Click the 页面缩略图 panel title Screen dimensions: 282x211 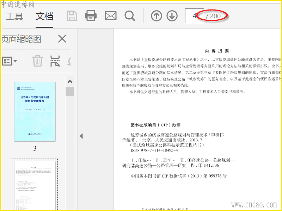coord(21,39)
